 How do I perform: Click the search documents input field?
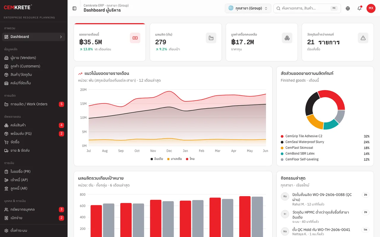click(x=307, y=8)
